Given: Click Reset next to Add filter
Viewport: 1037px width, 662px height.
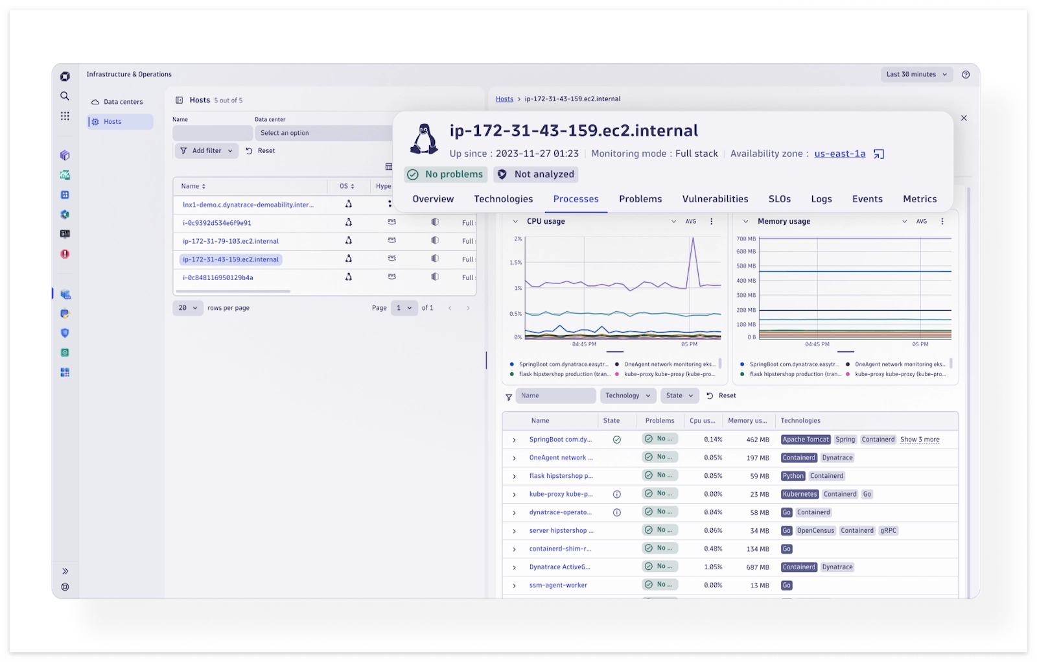Looking at the screenshot, I should [x=261, y=151].
